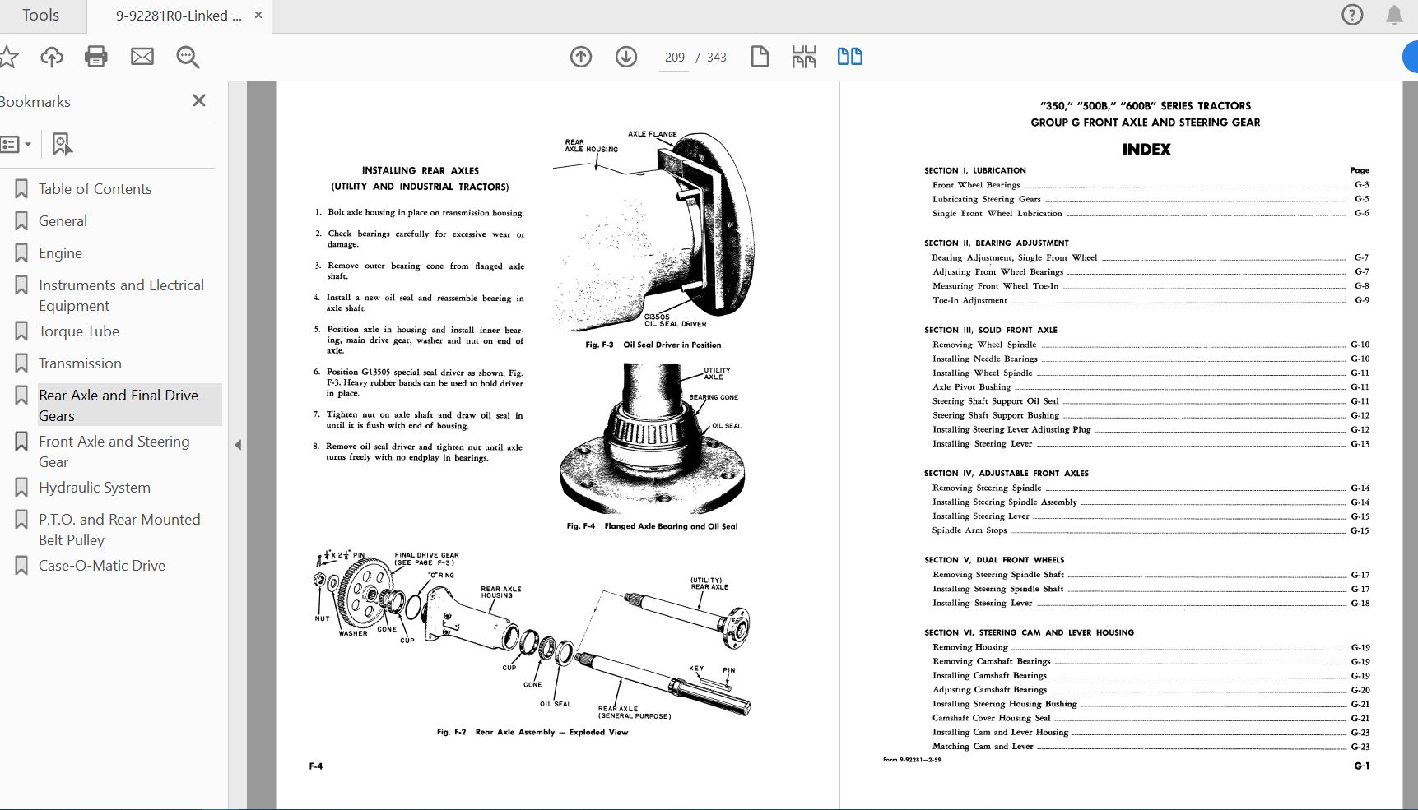Save the document to cloud storage

point(51,57)
